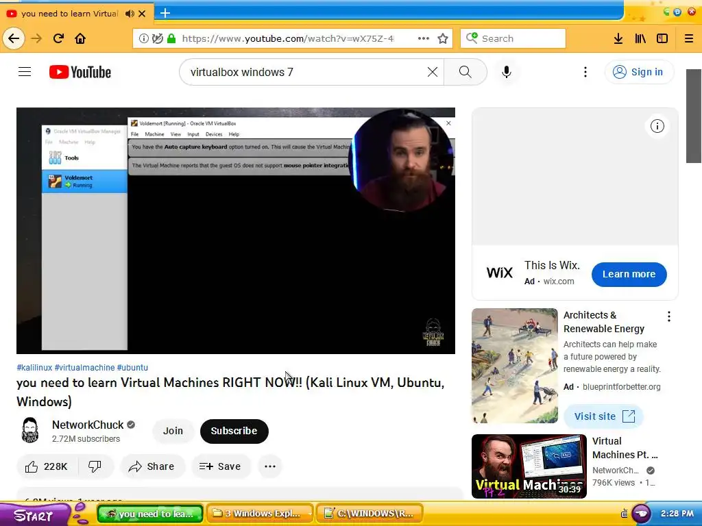Open the Architects & Renewable Energy ad thumbnail
The height and width of the screenshot is (526, 702).
(x=515, y=366)
